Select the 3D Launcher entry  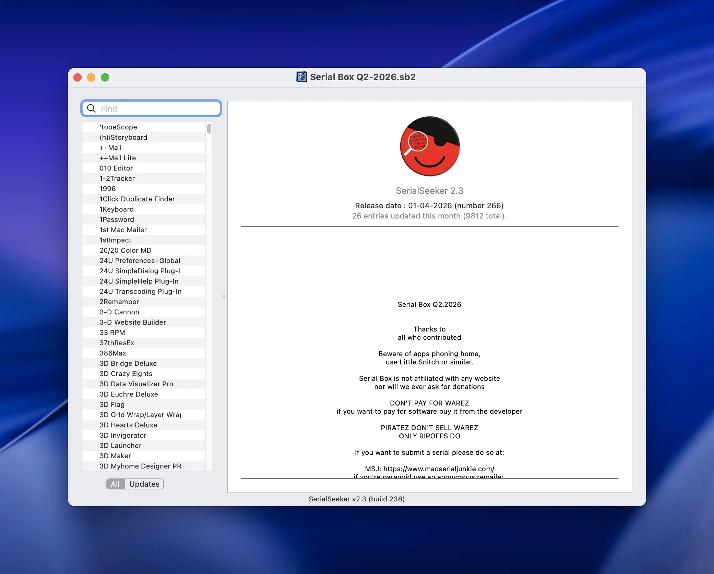tap(144, 446)
